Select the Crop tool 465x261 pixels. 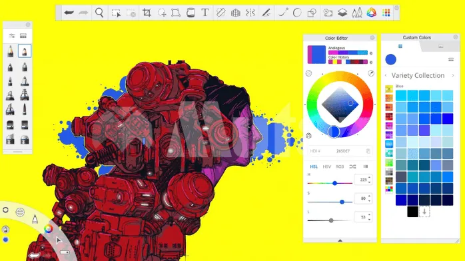pyautogui.click(x=147, y=13)
